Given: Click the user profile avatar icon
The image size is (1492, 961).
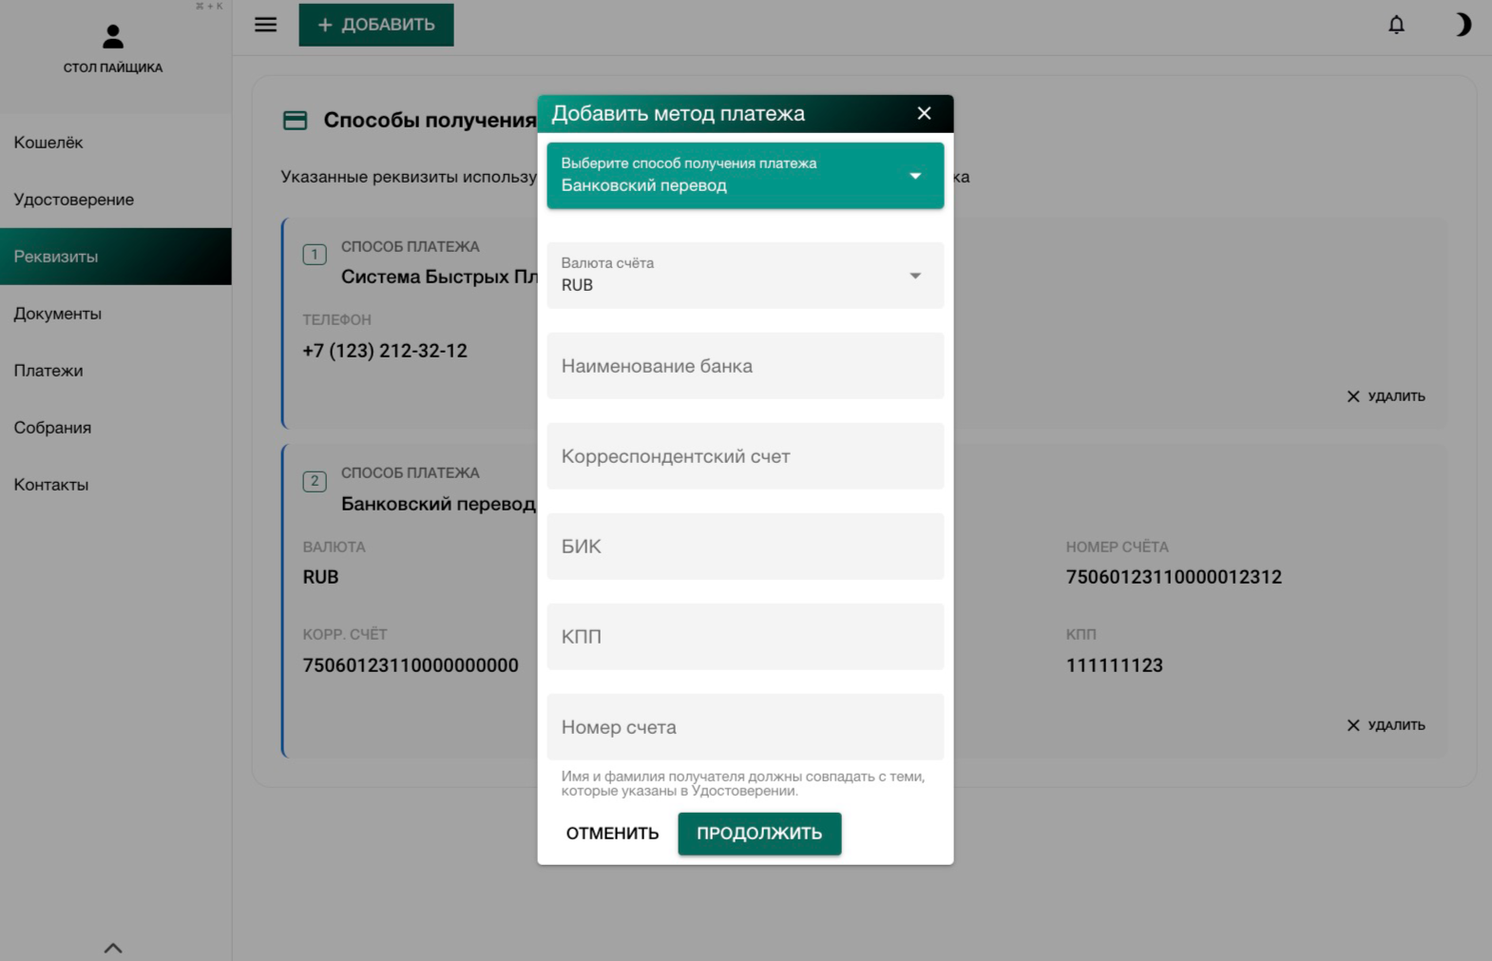Looking at the screenshot, I should pyautogui.click(x=113, y=37).
